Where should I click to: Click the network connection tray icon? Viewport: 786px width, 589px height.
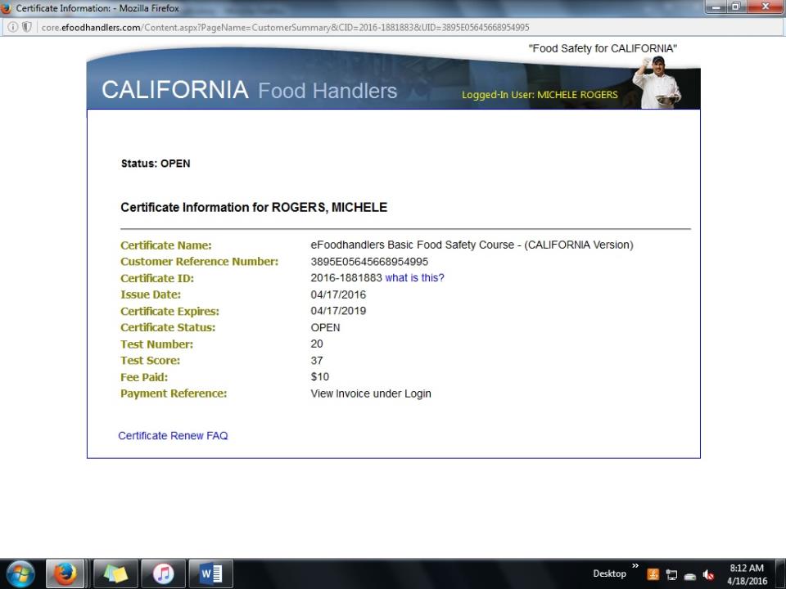coord(671,574)
